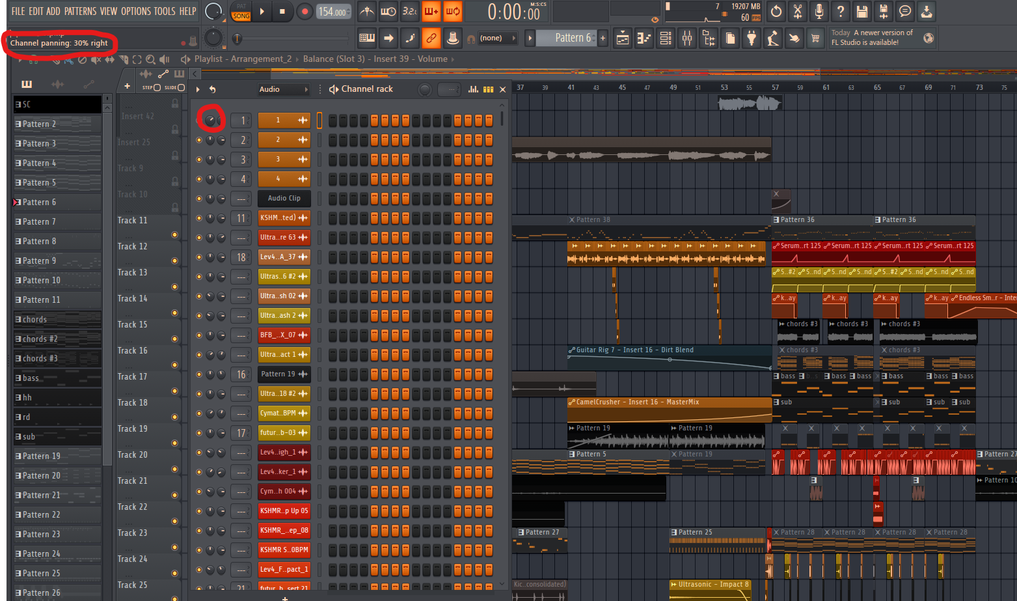This screenshot has height=601, width=1017.
Task: Show the Channel rack from toolbar
Action: pos(666,38)
